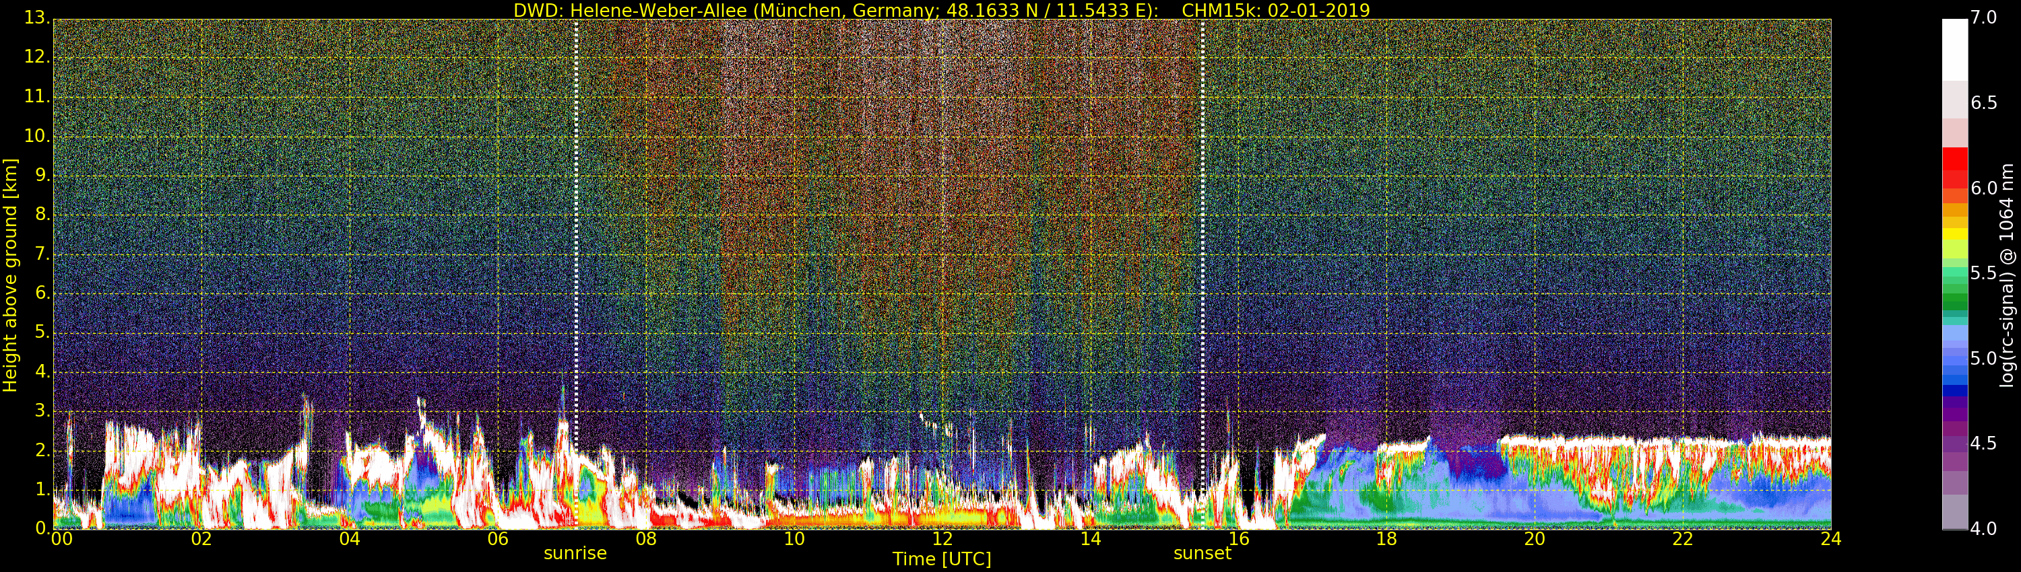Click the "sunrise" label under the time axis
The height and width of the screenshot is (572, 2021).
pyautogui.click(x=575, y=553)
